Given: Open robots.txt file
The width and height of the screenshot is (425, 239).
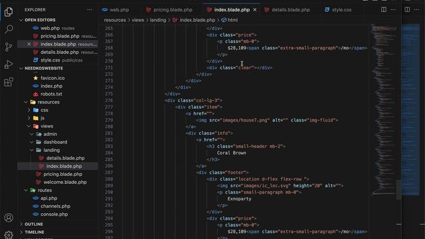Looking at the screenshot, I should (x=51, y=94).
